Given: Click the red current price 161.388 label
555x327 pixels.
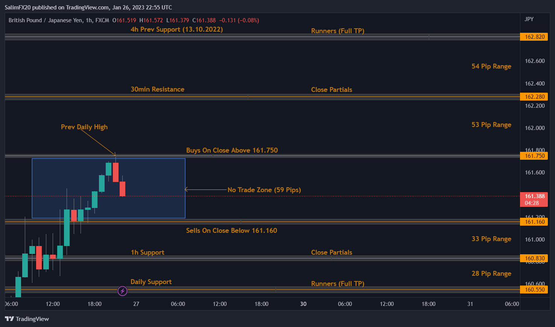Looking at the screenshot, I should coord(534,199).
